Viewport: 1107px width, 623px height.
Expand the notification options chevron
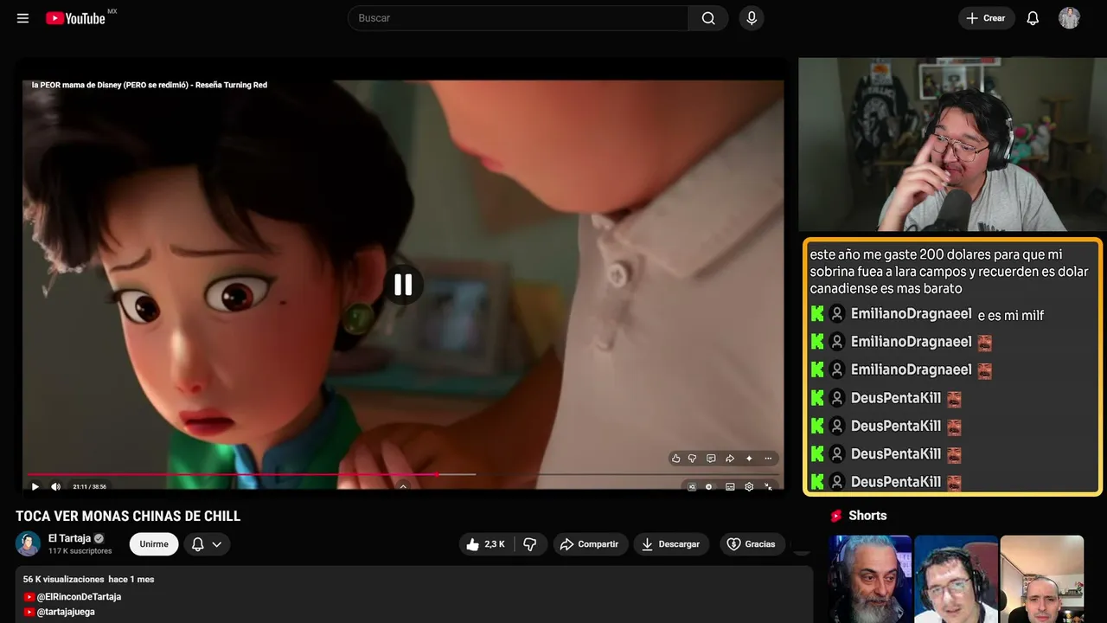(x=217, y=544)
